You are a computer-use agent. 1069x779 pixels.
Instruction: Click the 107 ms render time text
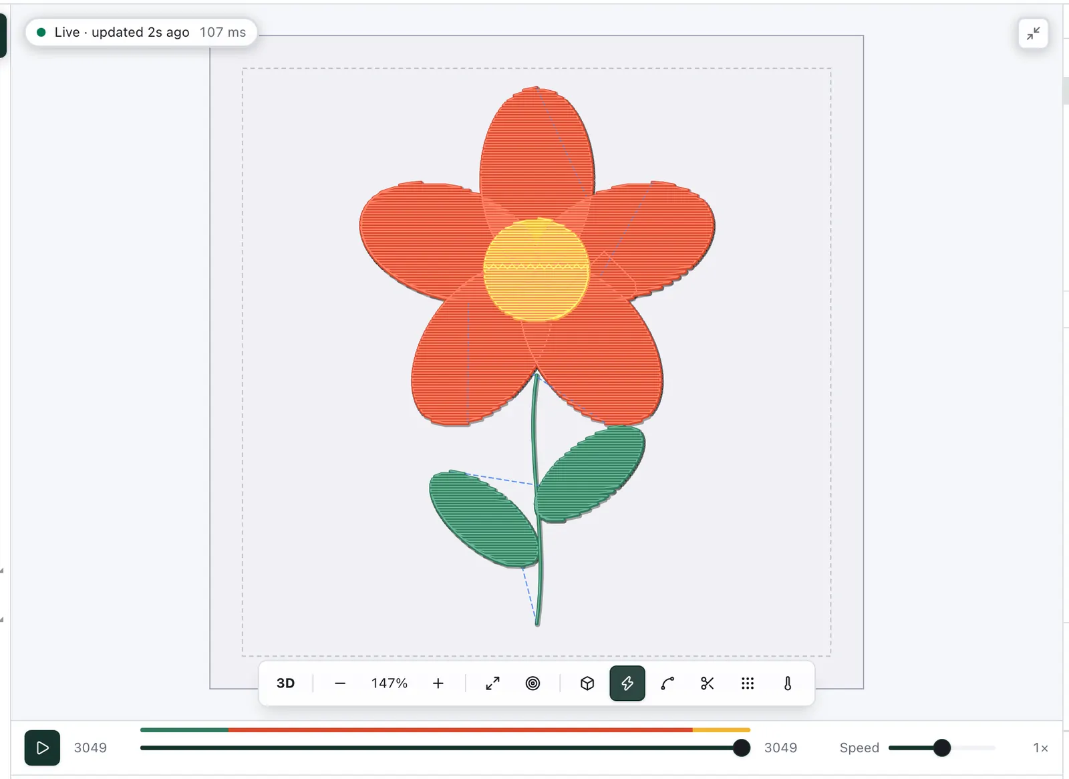coord(222,32)
